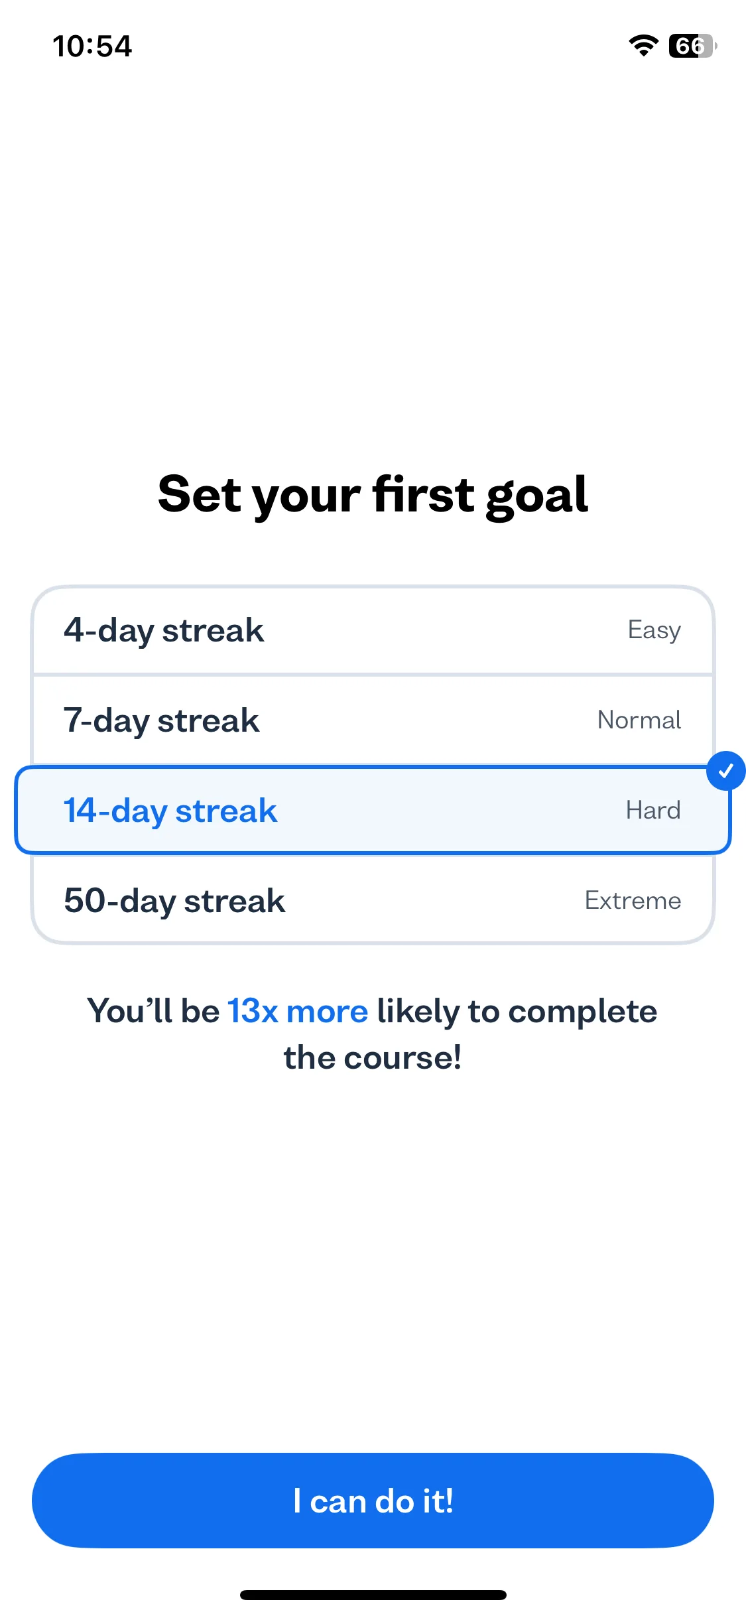Tap the "You'll be" text

point(153,1012)
